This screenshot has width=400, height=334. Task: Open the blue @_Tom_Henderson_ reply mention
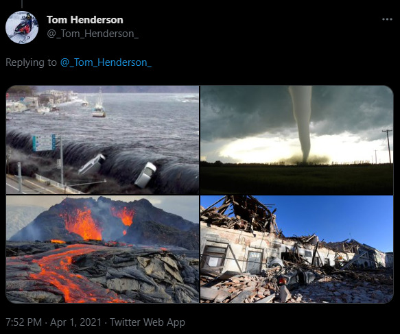[x=106, y=62]
